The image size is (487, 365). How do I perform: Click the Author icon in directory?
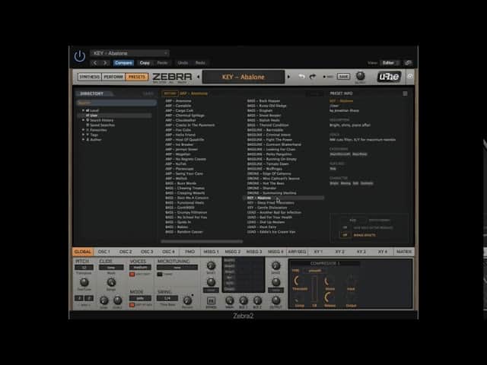point(88,140)
